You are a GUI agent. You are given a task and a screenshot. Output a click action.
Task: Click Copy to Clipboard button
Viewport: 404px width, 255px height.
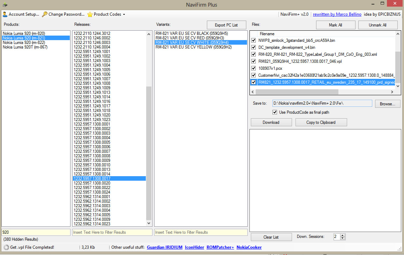point(321,122)
